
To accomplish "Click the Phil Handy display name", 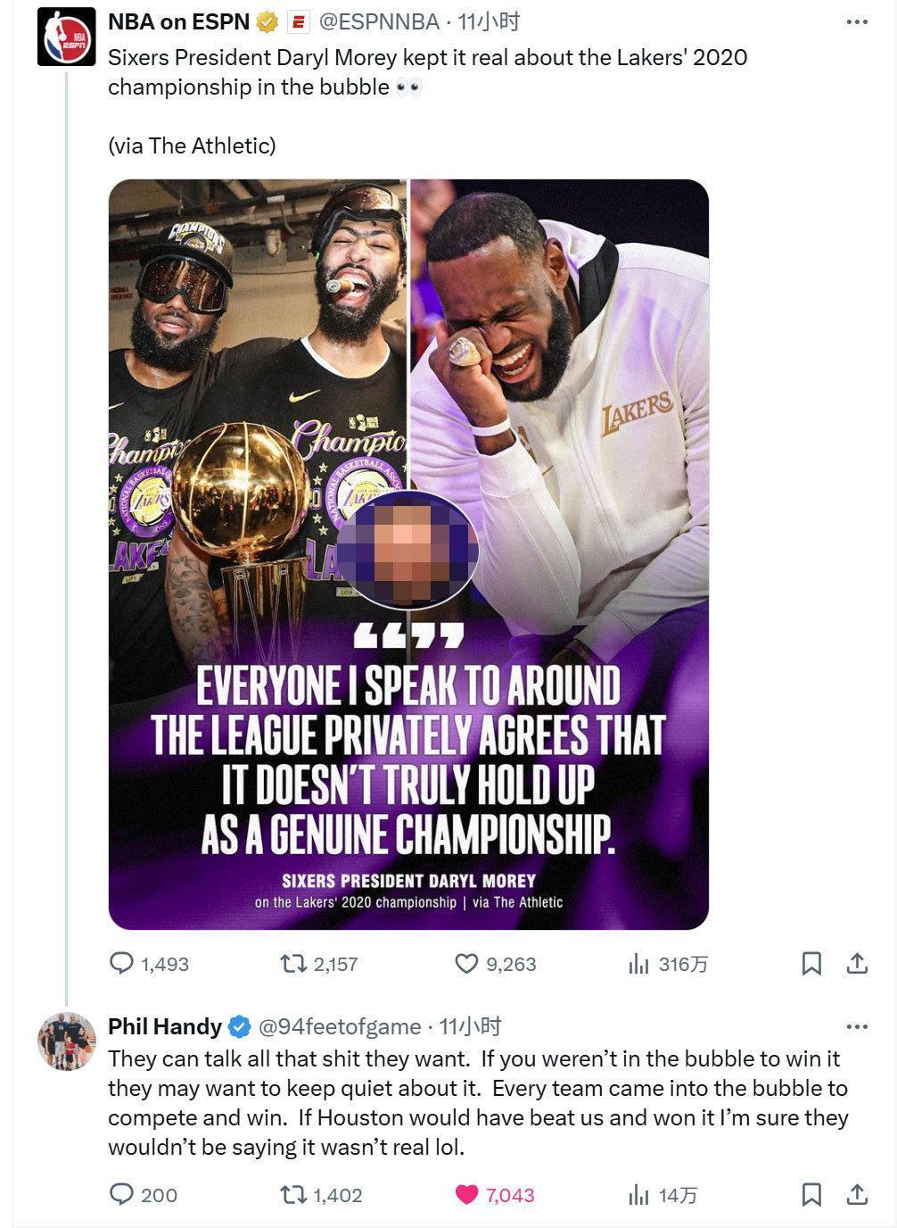I will pos(165,1026).
